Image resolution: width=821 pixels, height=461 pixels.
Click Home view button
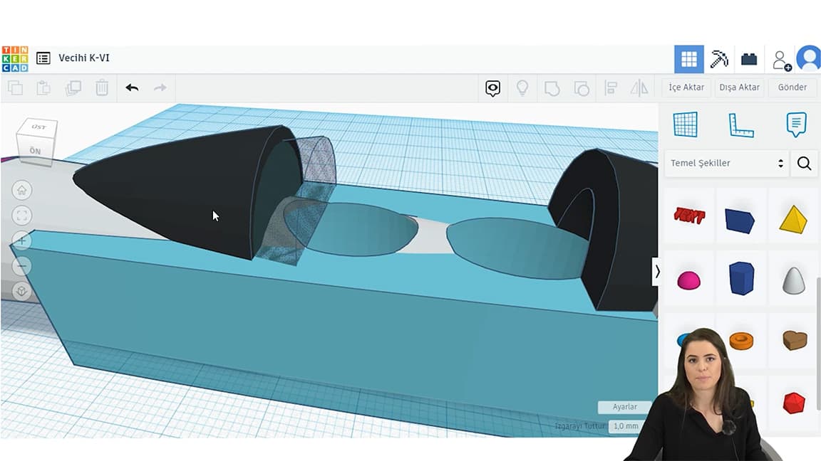[x=22, y=190]
